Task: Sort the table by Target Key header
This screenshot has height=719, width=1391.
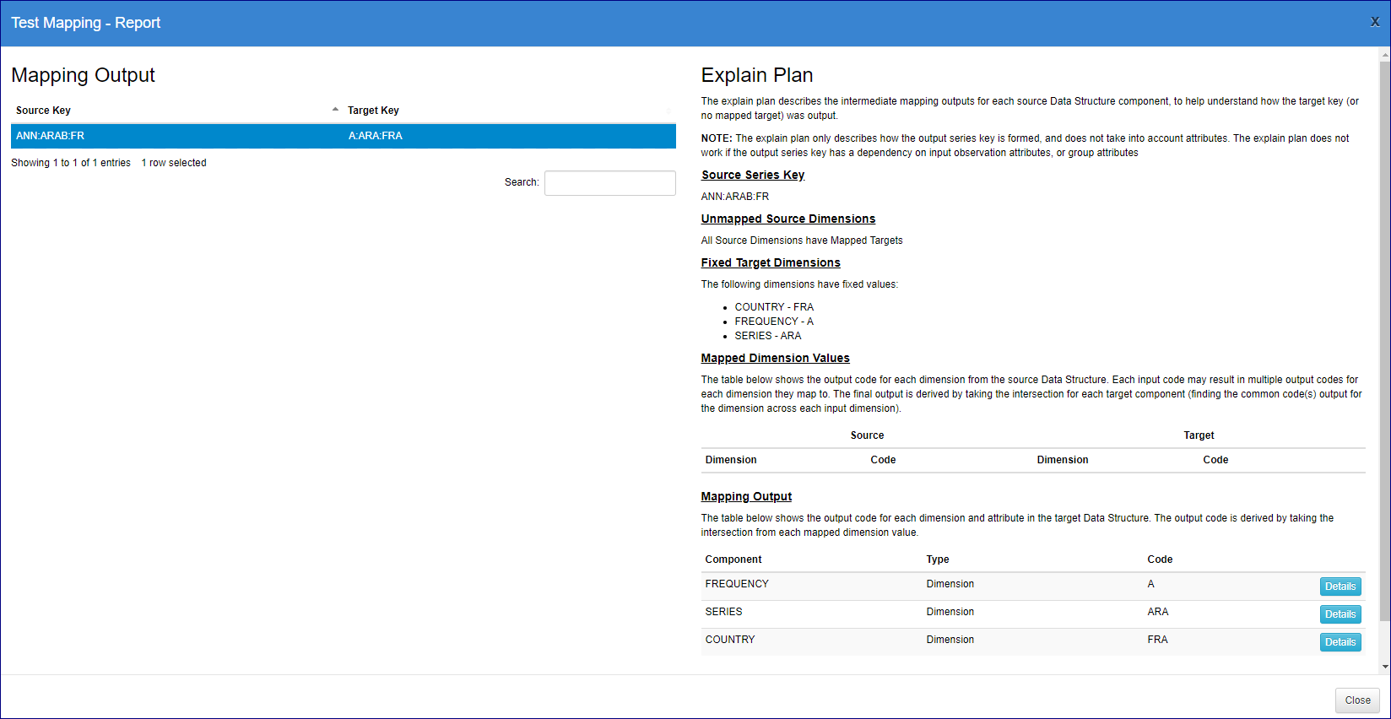Action: click(x=373, y=111)
